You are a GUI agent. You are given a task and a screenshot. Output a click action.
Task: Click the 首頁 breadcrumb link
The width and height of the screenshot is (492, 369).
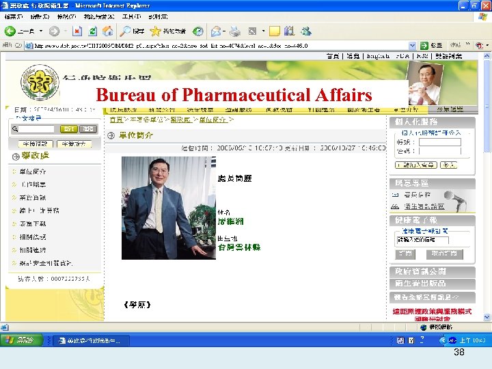116,120
